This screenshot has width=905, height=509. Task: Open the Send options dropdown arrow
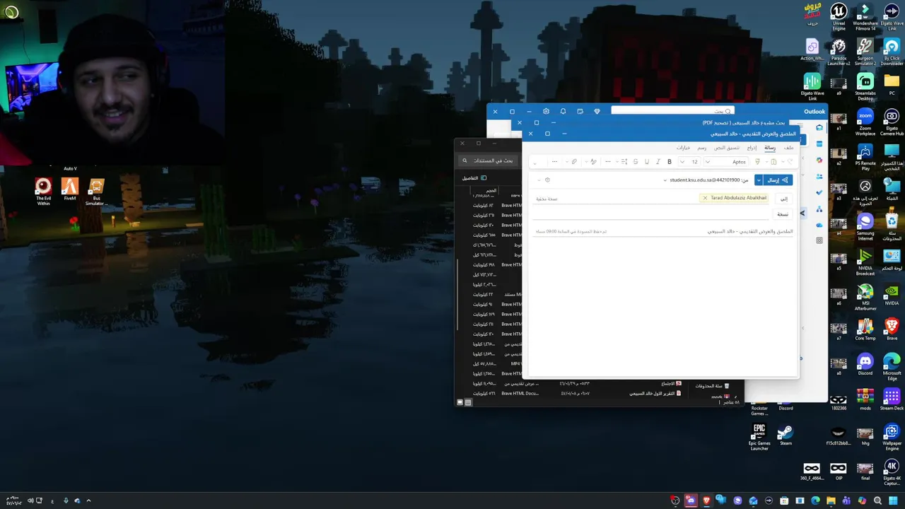(759, 180)
